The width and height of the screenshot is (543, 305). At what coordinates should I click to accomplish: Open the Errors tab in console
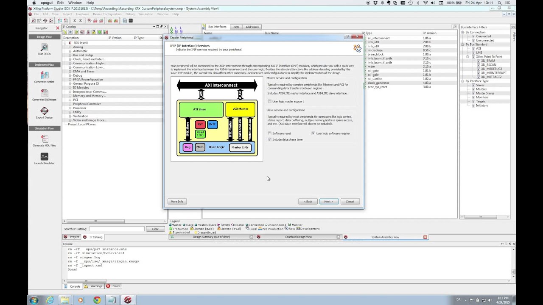[114, 286]
